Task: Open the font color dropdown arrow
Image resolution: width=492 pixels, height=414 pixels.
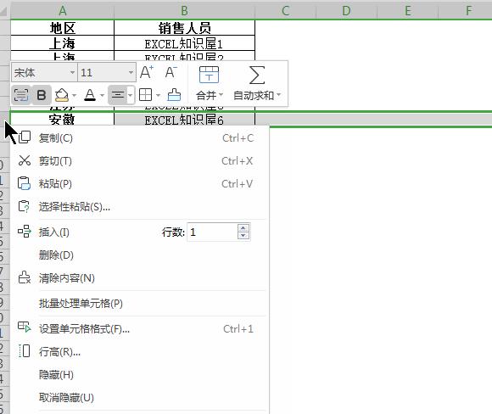Action: coord(102,95)
